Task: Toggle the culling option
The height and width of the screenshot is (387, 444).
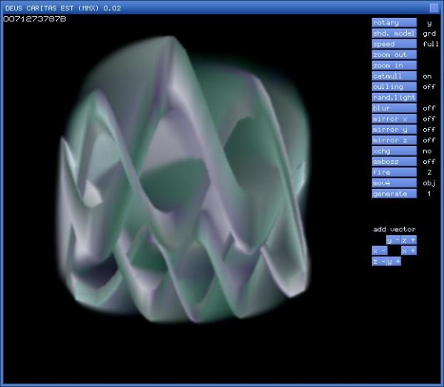Action: 394,87
